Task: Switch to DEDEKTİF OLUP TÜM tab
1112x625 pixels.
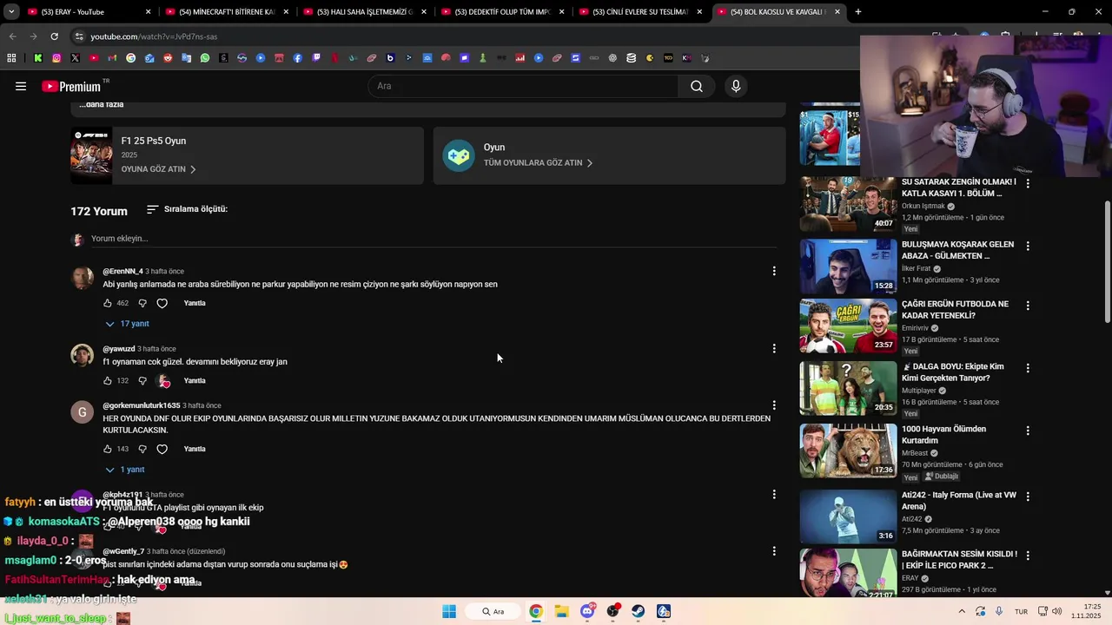Action: point(503,12)
